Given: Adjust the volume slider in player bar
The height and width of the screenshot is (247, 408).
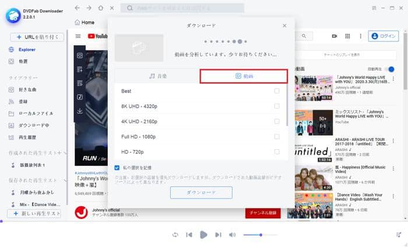Looking at the screenshot, I should [260, 235].
